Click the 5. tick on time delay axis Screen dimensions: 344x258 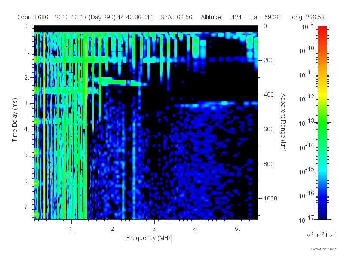pos(27,155)
